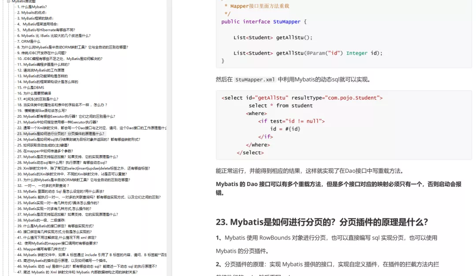Screen dimensions: 476x276
Task: Open item 14. MyBatis的框架架构设计
Action: (48, 82)
